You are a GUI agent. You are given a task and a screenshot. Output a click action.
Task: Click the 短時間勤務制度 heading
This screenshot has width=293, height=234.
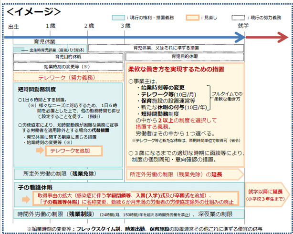tap(37, 89)
